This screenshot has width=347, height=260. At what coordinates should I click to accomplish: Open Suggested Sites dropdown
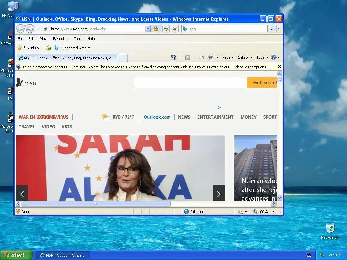(73, 48)
